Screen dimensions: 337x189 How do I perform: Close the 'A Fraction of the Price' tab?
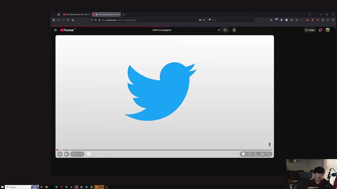tap(89, 14)
